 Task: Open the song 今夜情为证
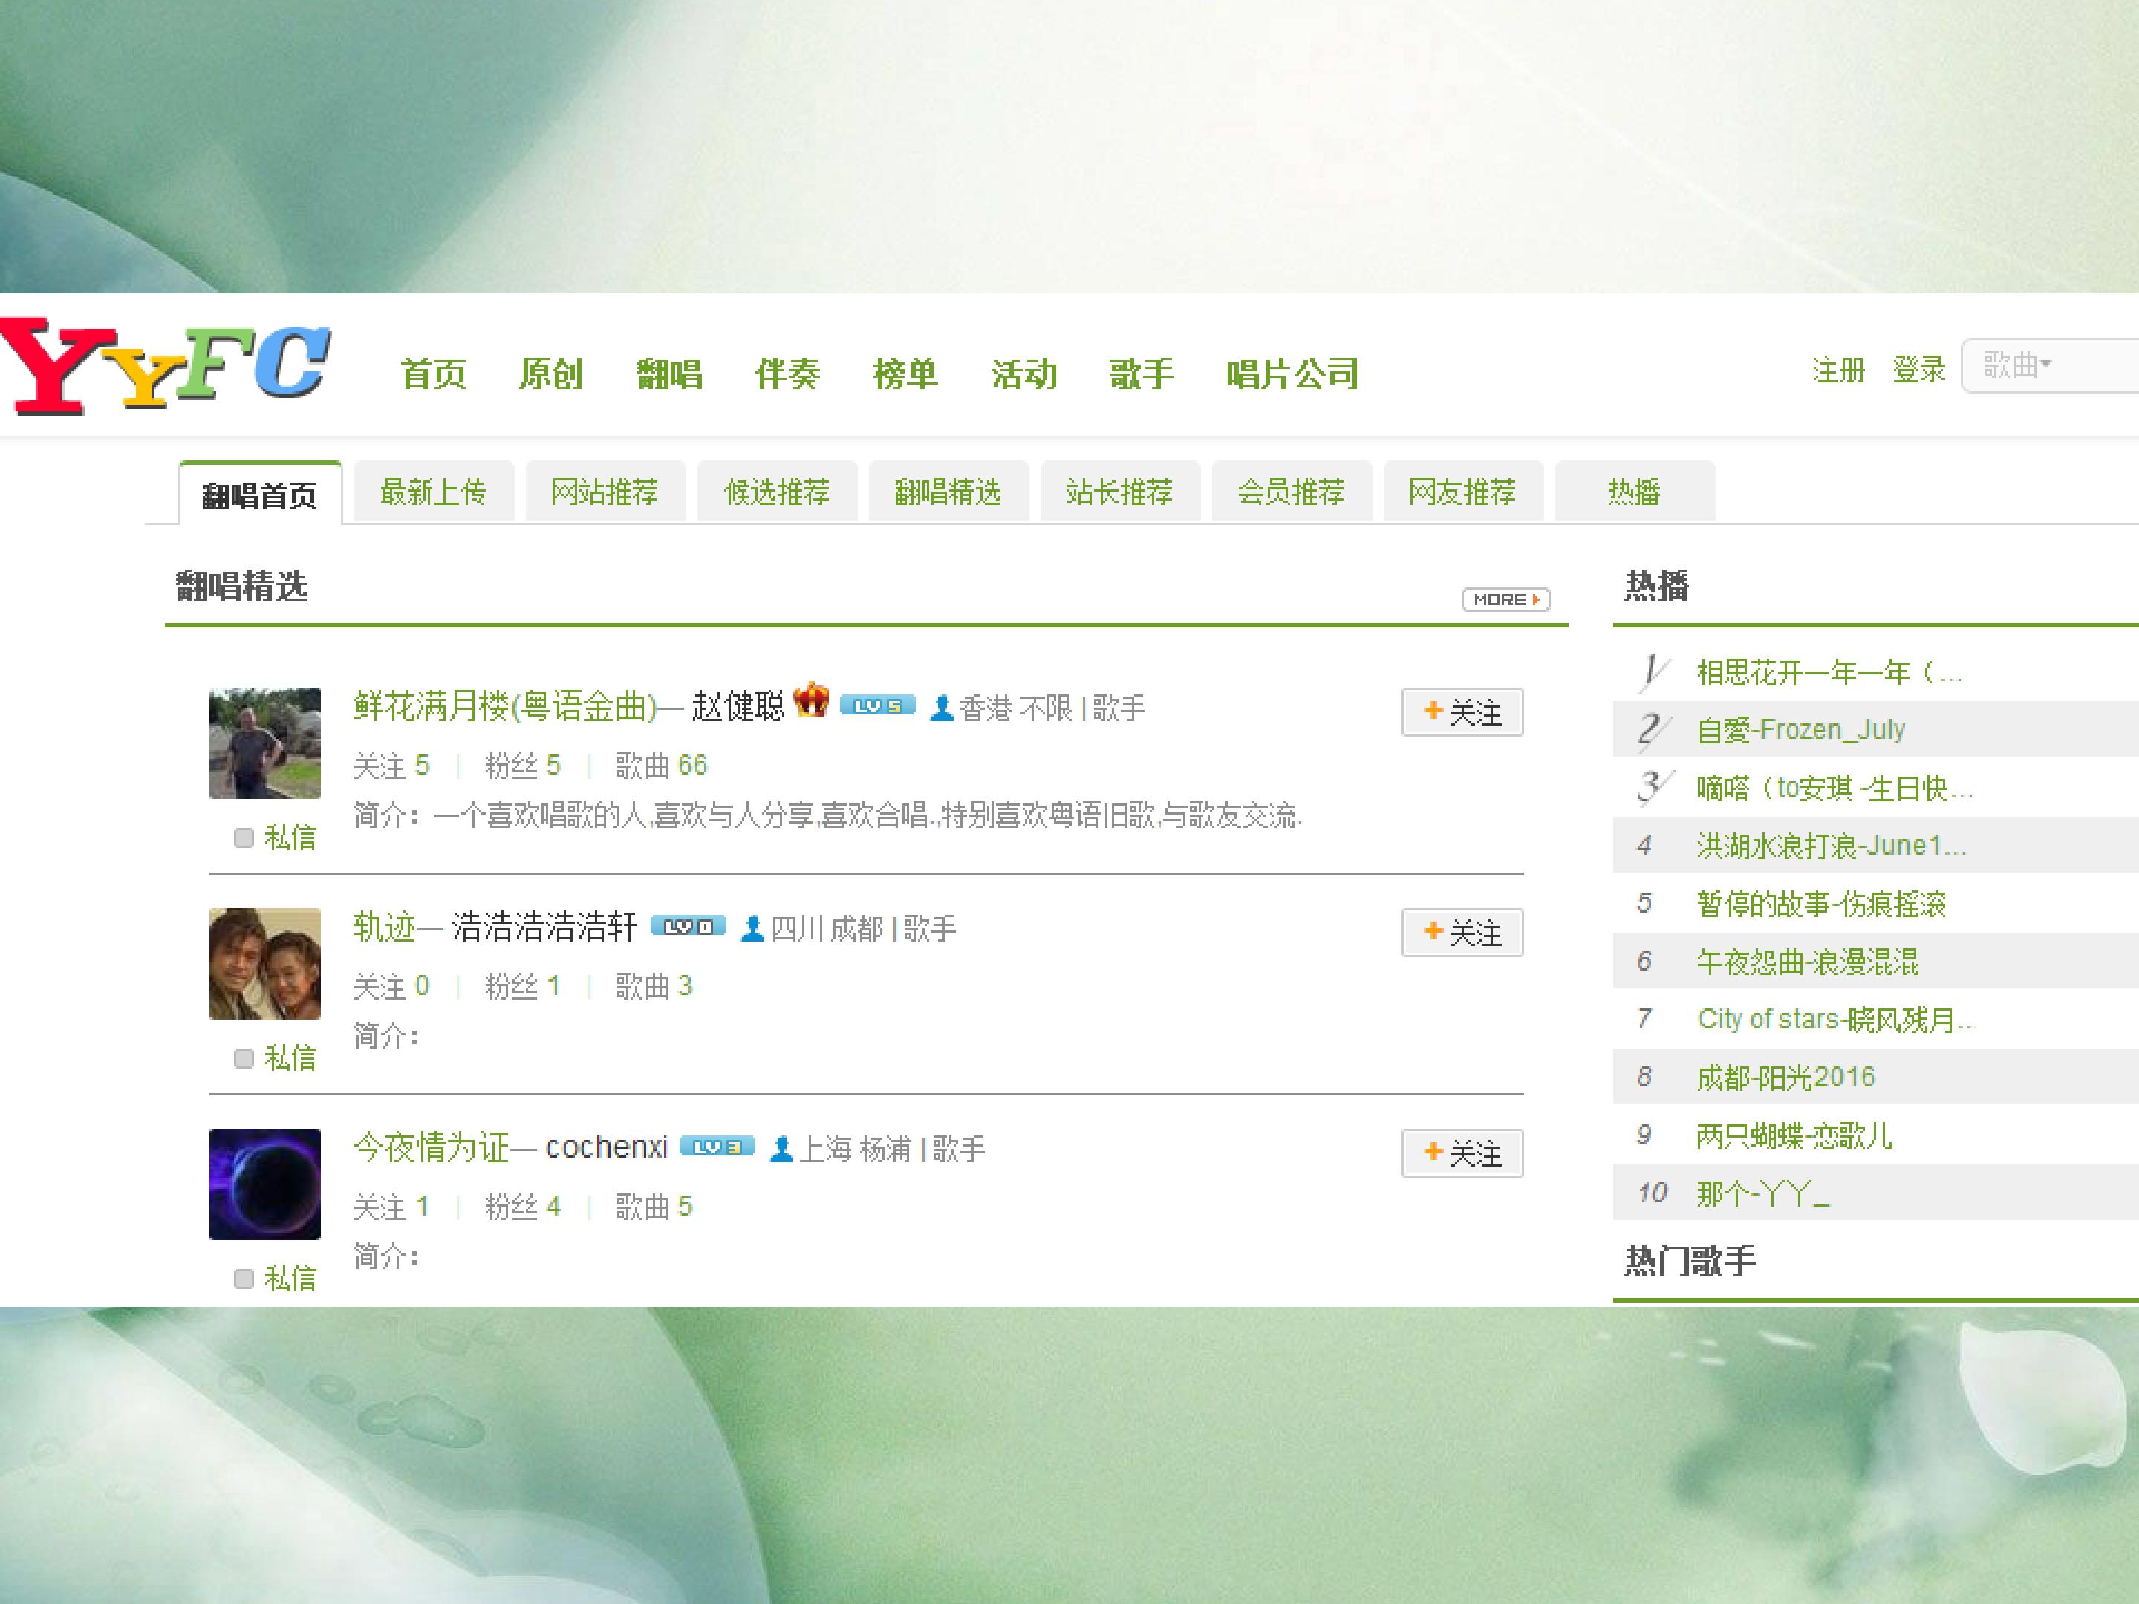[432, 1147]
